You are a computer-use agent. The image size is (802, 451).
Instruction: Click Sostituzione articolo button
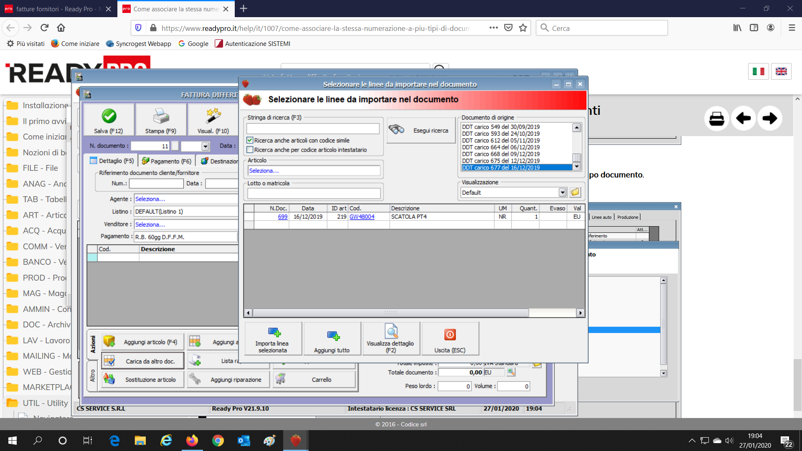[142, 380]
